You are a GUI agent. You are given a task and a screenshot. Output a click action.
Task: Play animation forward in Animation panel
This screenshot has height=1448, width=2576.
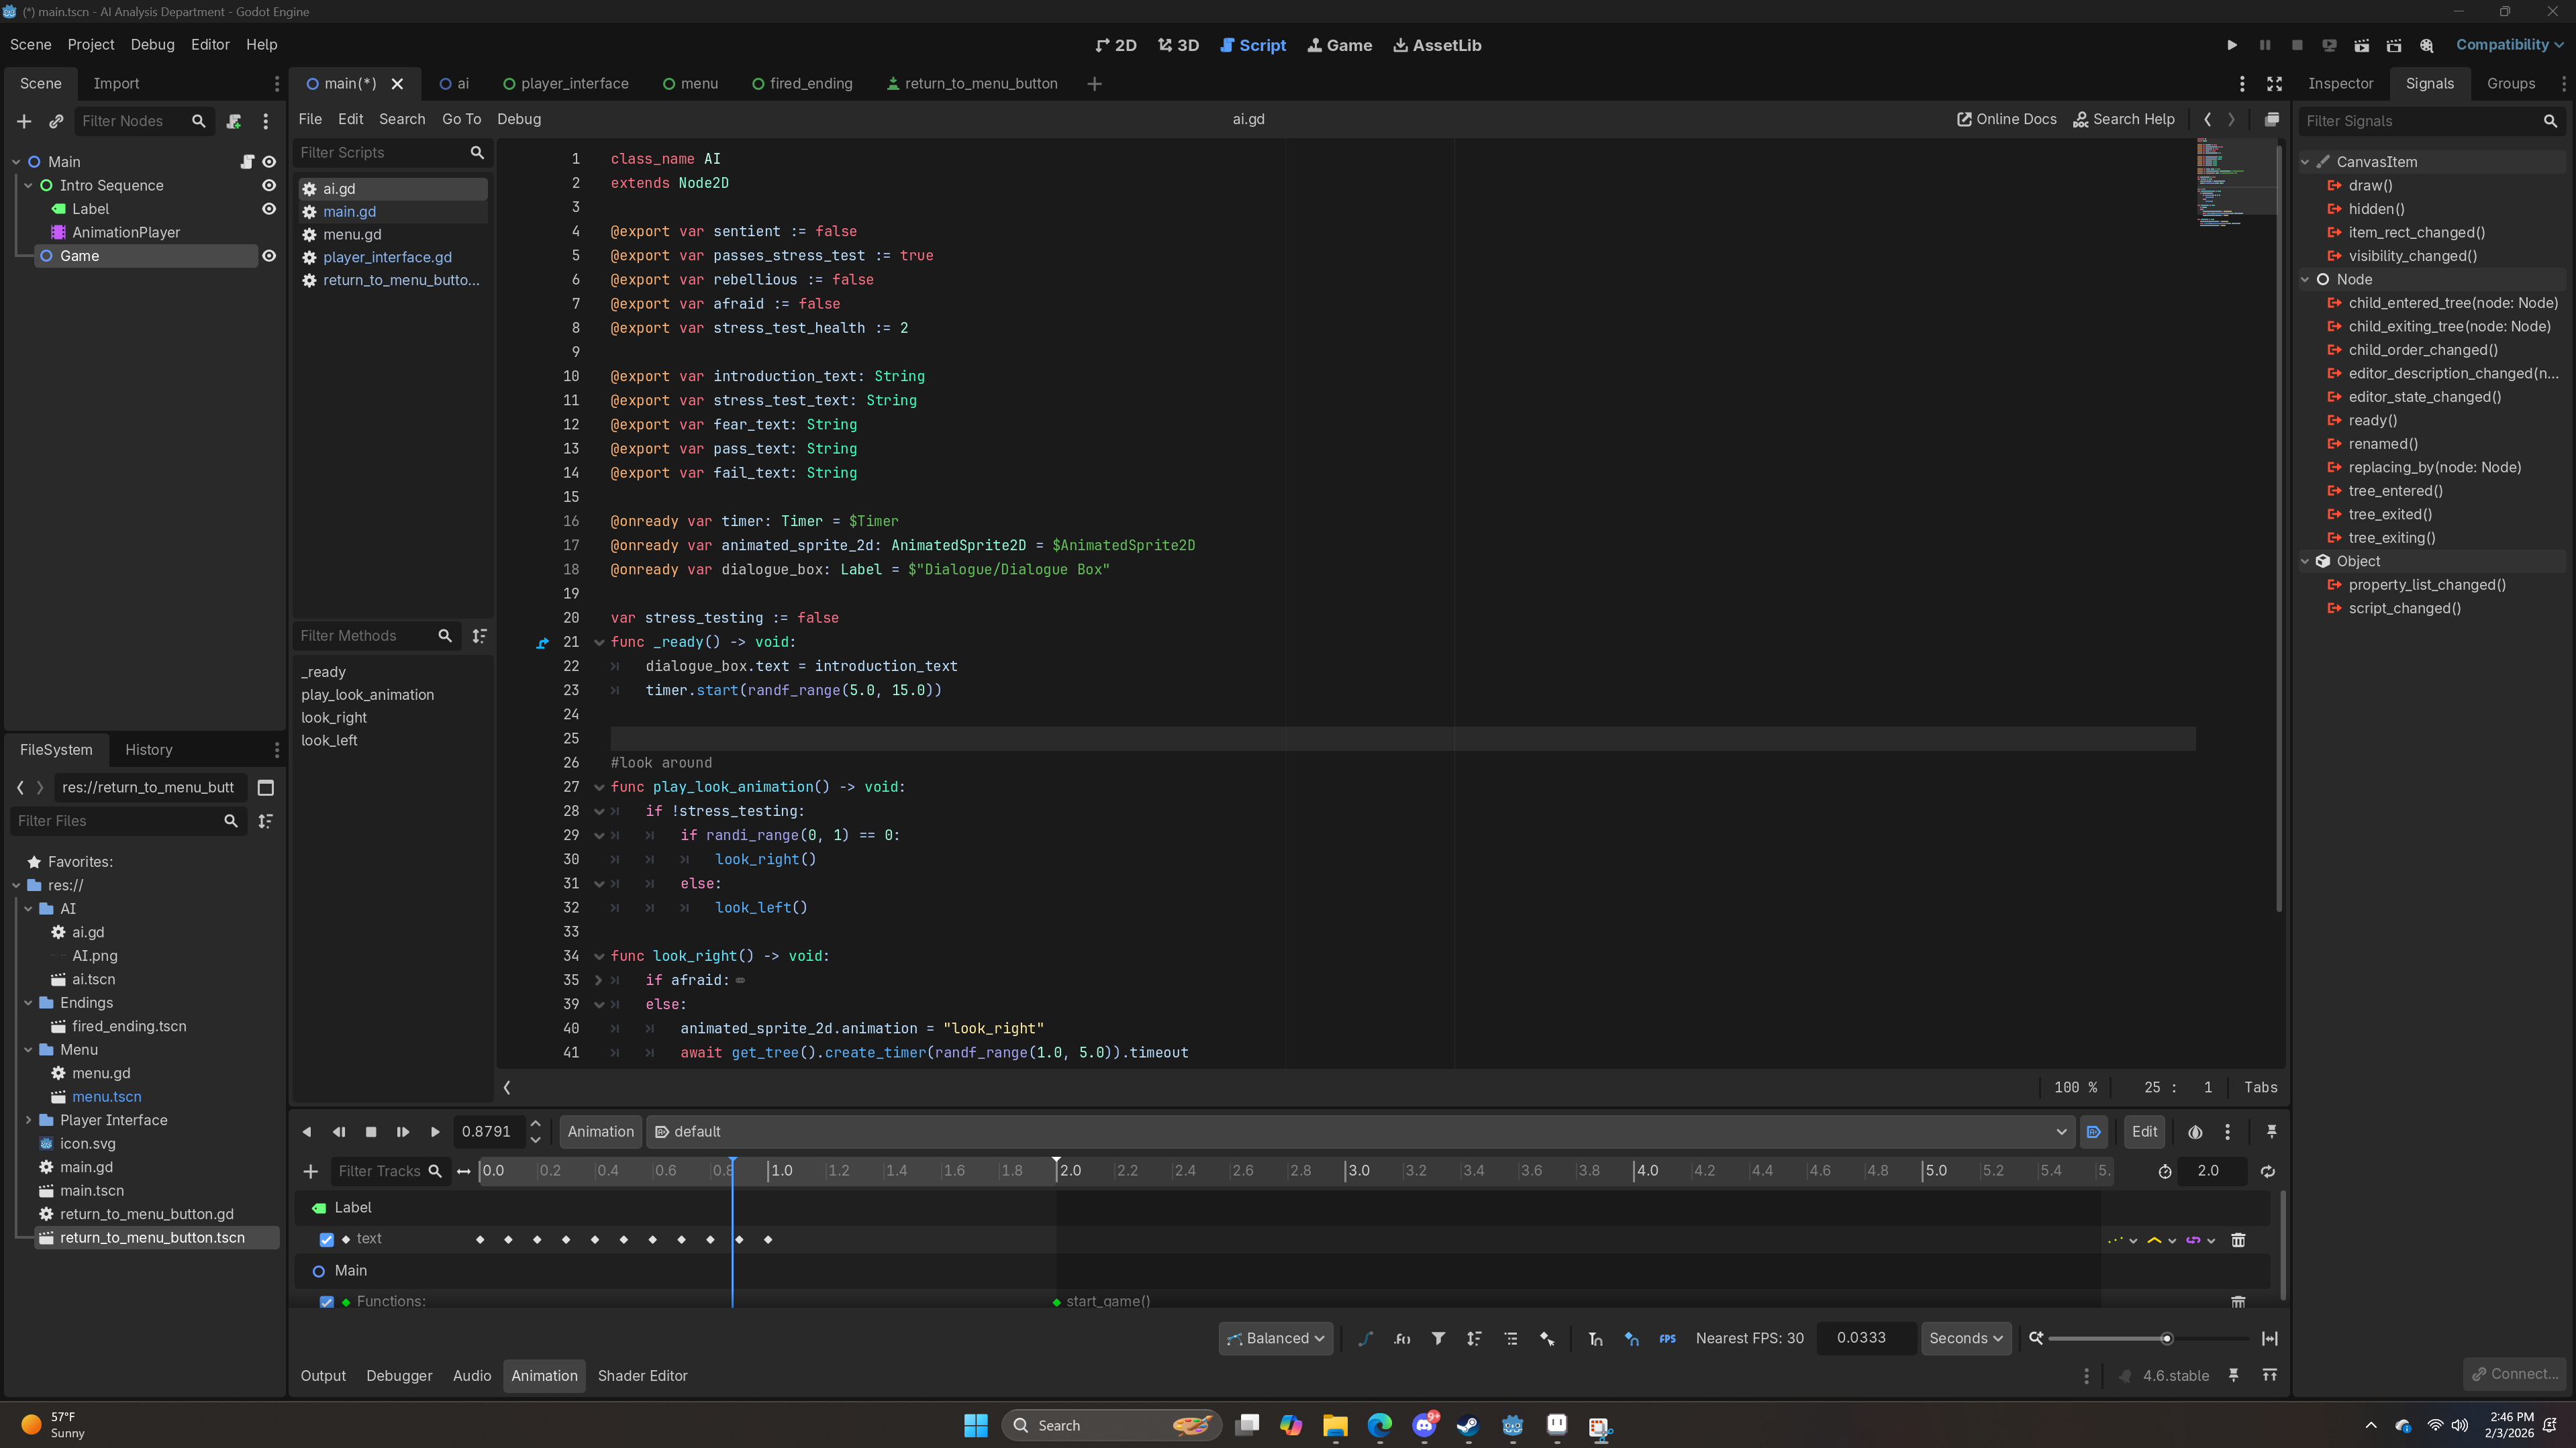click(x=434, y=1132)
